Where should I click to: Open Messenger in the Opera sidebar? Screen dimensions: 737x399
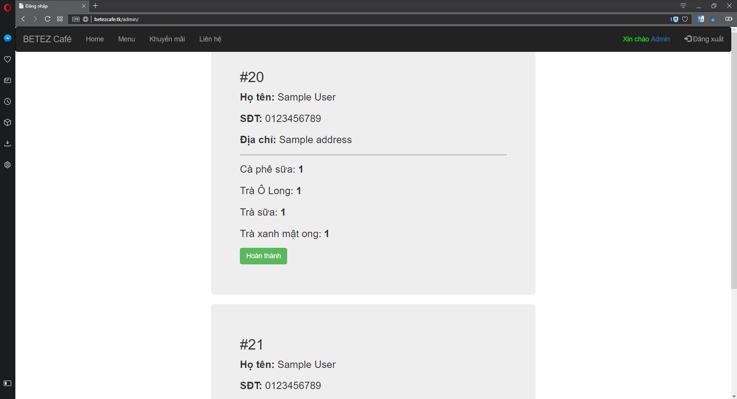tap(7, 38)
